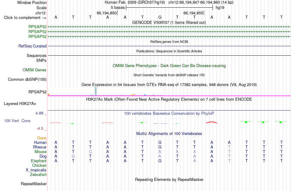Screen dimensions: 291x191
Task: Open 'Multiz Alignments of 100 Vertebrates' title
Action: (169, 133)
